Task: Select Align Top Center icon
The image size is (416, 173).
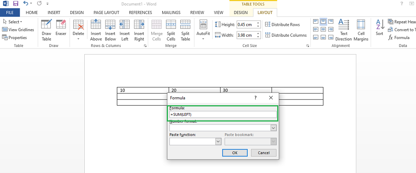Action: click(x=323, y=21)
